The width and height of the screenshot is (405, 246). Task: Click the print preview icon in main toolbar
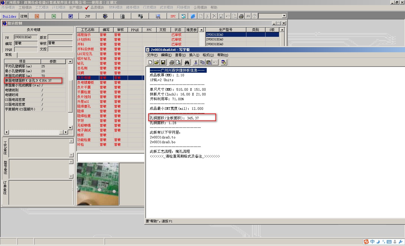234,16
